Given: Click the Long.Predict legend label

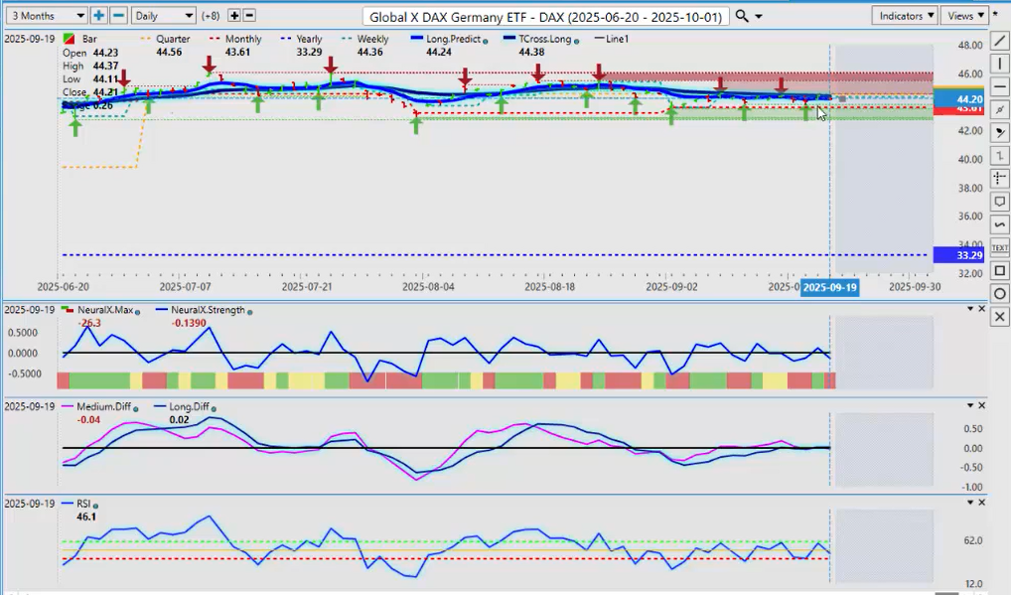Looking at the screenshot, I should coord(453,39).
